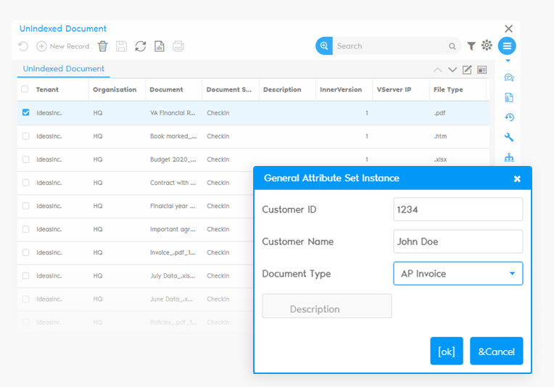Toggle the select-all header checkbox
554x387 pixels.
pos(25,90)
